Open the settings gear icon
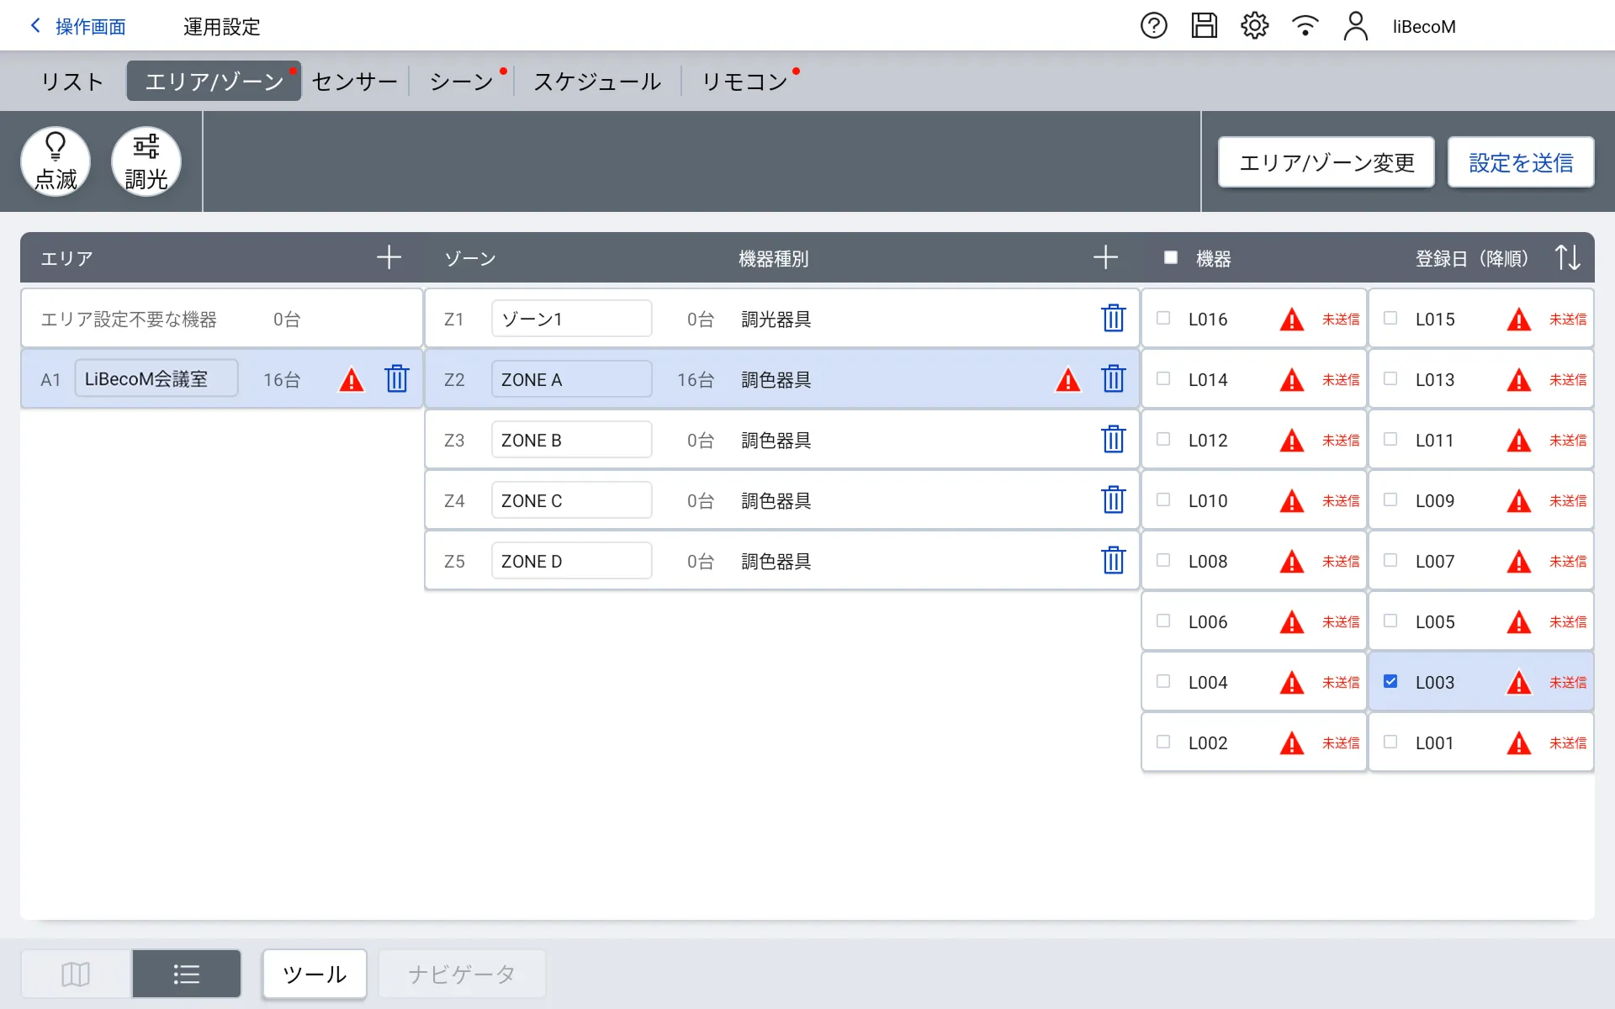Viewport: 1615px width, 1009px height. click(x=1254, y=26)
